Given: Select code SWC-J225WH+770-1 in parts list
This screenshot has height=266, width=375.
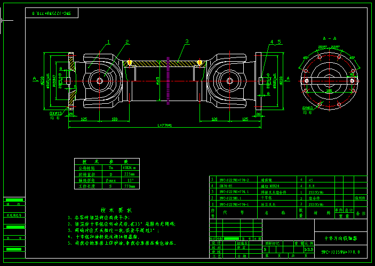Looking at the screenshot, I should click(x=234, y=204).
